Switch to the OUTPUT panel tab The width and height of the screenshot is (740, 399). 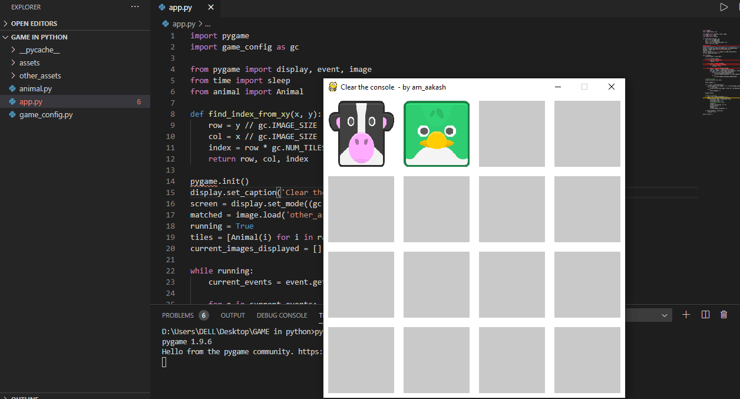tap(233, 315)
